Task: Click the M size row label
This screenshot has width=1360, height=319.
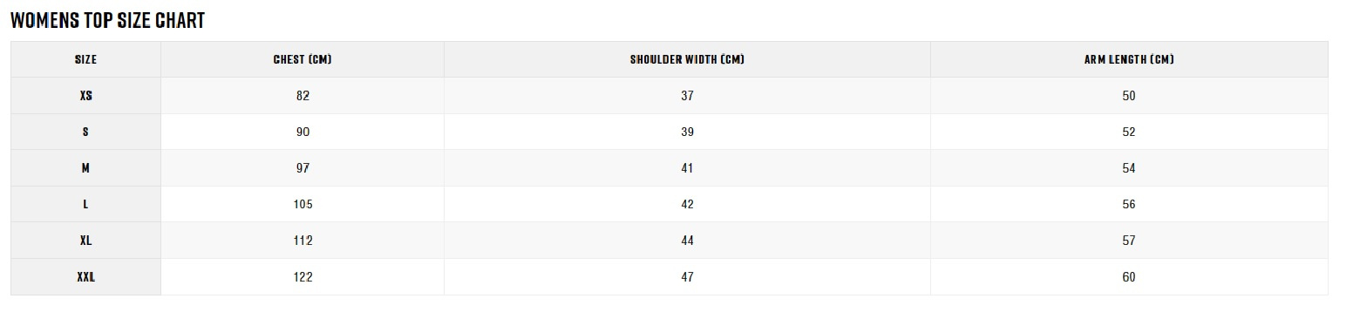Action: coord(85,168)
